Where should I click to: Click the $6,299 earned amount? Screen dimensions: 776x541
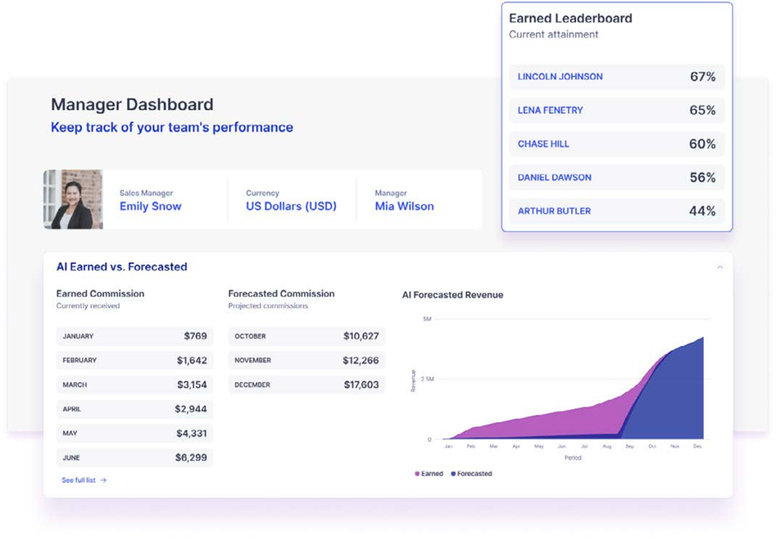(191, 457)
